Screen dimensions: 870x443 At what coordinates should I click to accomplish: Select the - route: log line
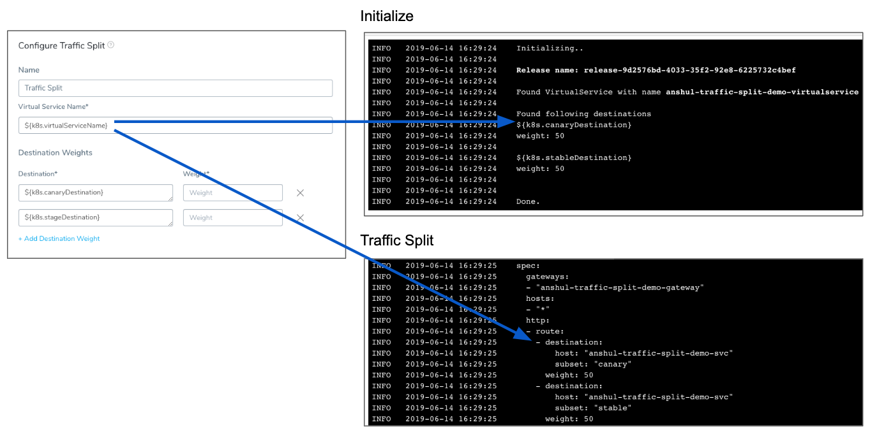pos(544,331)
